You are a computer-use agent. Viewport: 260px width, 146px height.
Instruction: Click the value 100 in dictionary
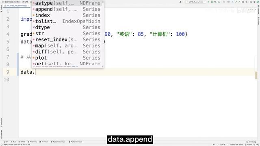pyautogui.click(x=180, y=34)
